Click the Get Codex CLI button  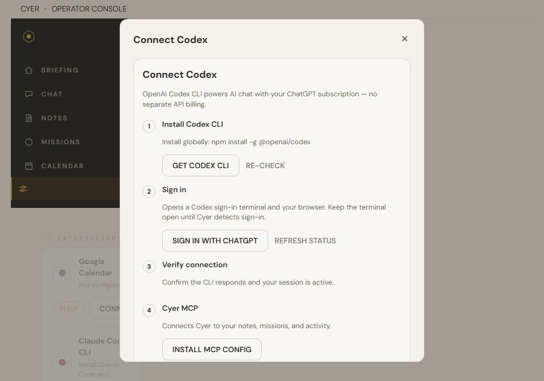(x=201, y=165)
